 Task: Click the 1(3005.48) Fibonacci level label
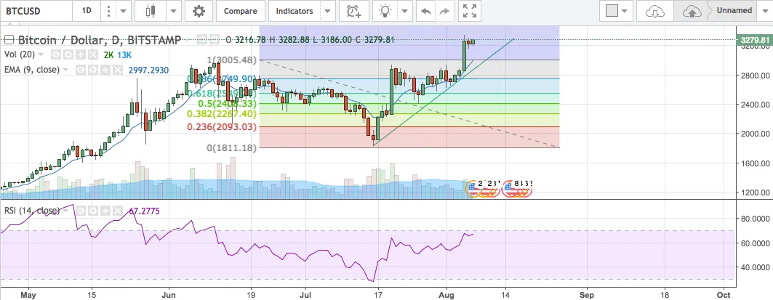pos(231,60)
